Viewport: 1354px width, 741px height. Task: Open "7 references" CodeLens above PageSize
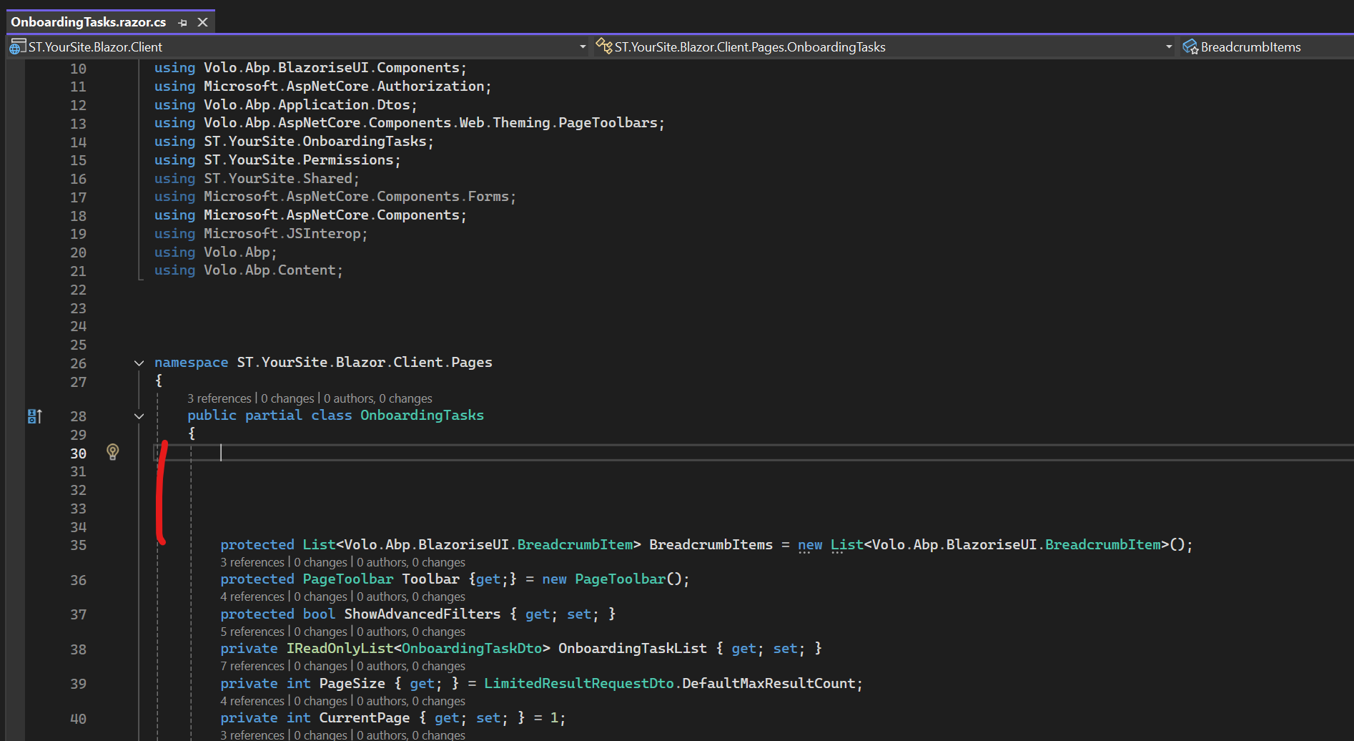pos(252,666)
